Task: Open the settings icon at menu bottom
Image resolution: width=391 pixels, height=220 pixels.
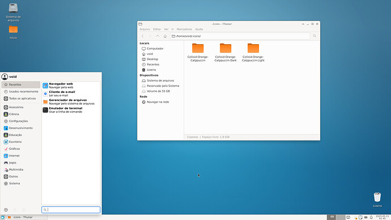Action: point(6,210)
